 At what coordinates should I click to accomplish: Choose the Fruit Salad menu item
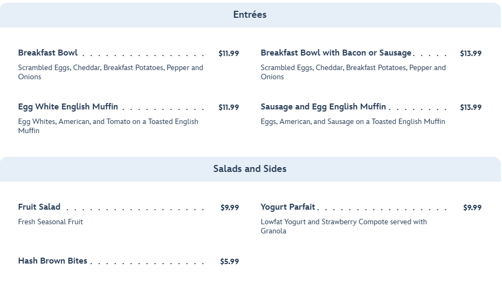39,207
